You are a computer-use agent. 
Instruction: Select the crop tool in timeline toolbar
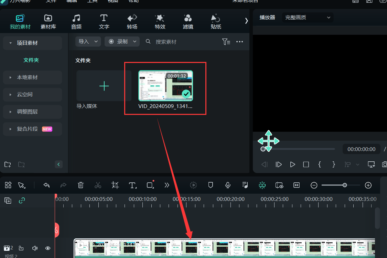tap(115, 185)
